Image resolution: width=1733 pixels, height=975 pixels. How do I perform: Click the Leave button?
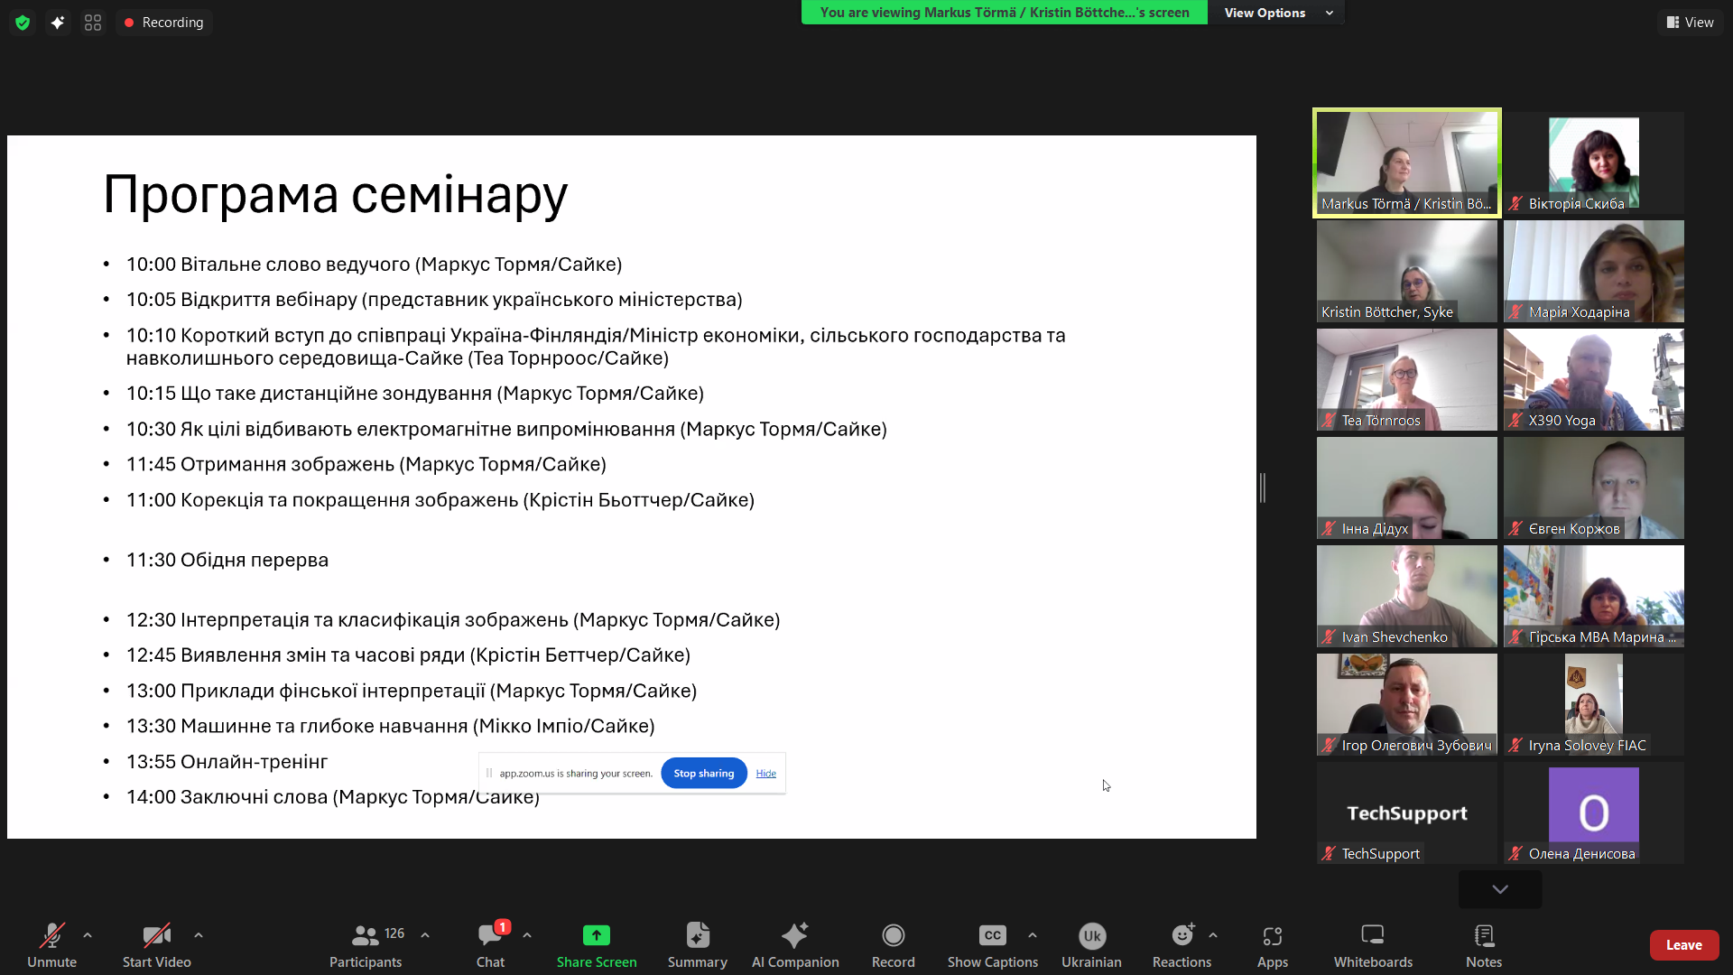tap(1684, 944)
